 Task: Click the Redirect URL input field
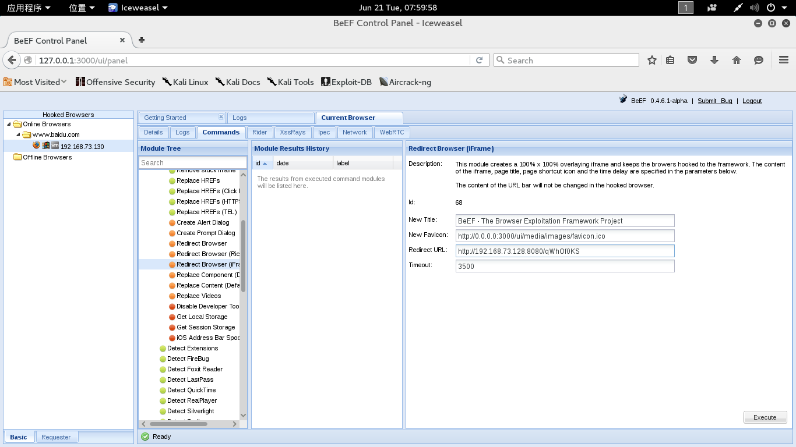coord(564,251)
